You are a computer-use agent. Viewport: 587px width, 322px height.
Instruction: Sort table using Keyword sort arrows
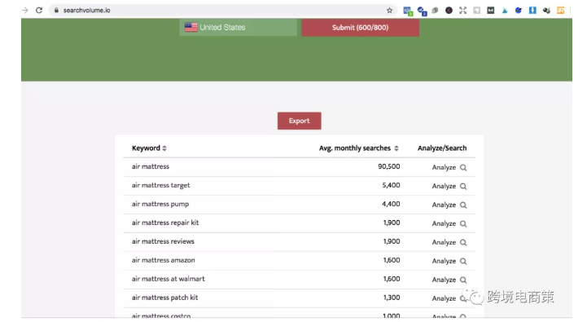(x=164, y=148)
